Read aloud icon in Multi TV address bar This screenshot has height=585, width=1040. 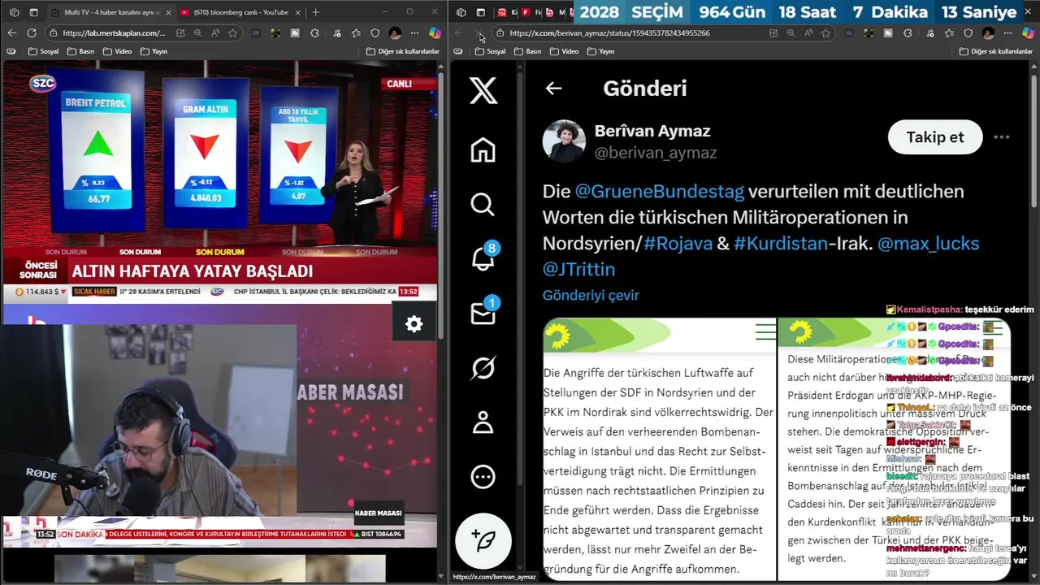click(x=215, y=33)
